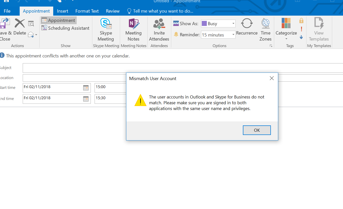Select the Appointment ribbon tab
Viewport: 343px width, 209px height.
tap(36, 11)
